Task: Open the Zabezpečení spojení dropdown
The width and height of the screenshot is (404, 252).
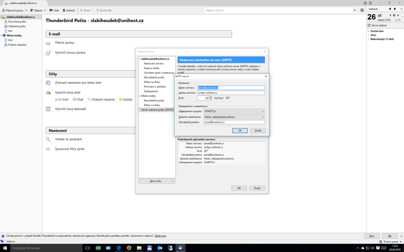Action: coord(234,111)
